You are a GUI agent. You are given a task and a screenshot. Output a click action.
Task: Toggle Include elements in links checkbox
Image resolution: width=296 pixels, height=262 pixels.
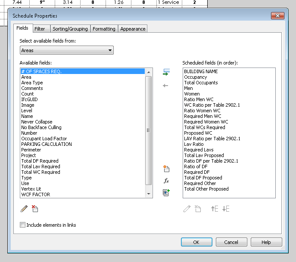(x=22, y=225)
